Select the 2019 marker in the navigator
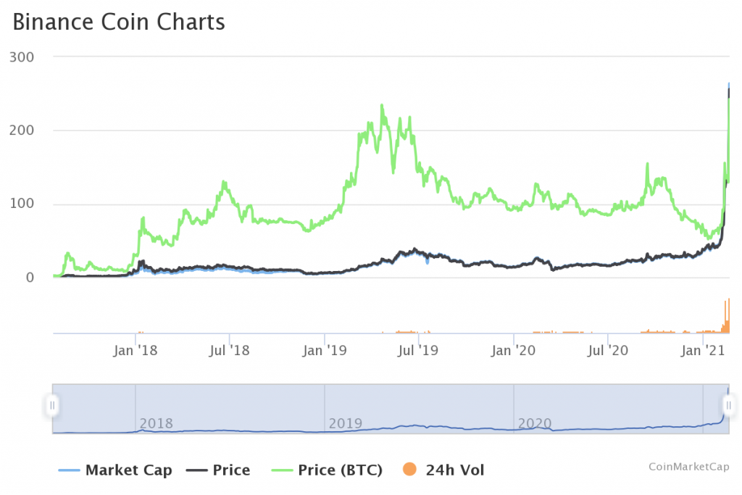Viewport: 742px width, 495px height. [x=345, y=423]
